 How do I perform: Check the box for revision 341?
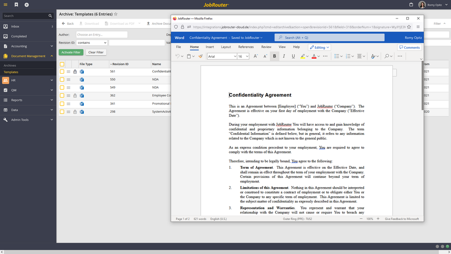(62, 104)
